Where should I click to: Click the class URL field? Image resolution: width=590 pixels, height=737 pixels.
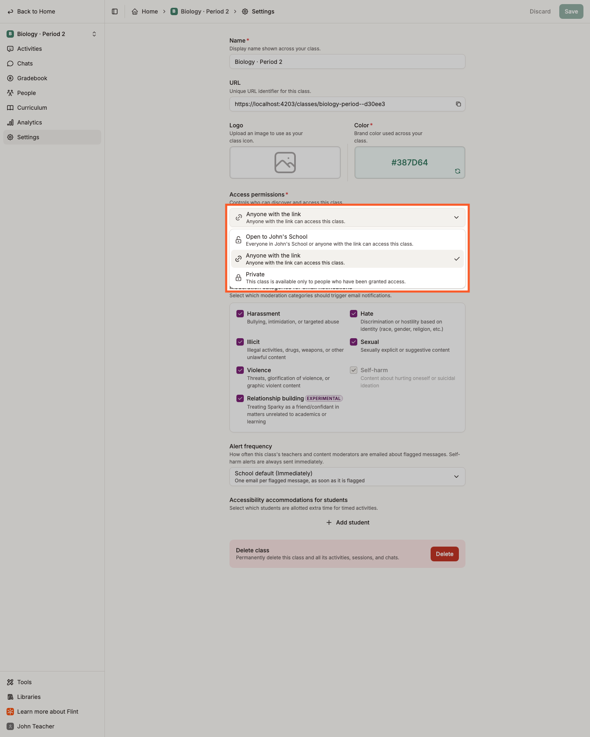347,104
